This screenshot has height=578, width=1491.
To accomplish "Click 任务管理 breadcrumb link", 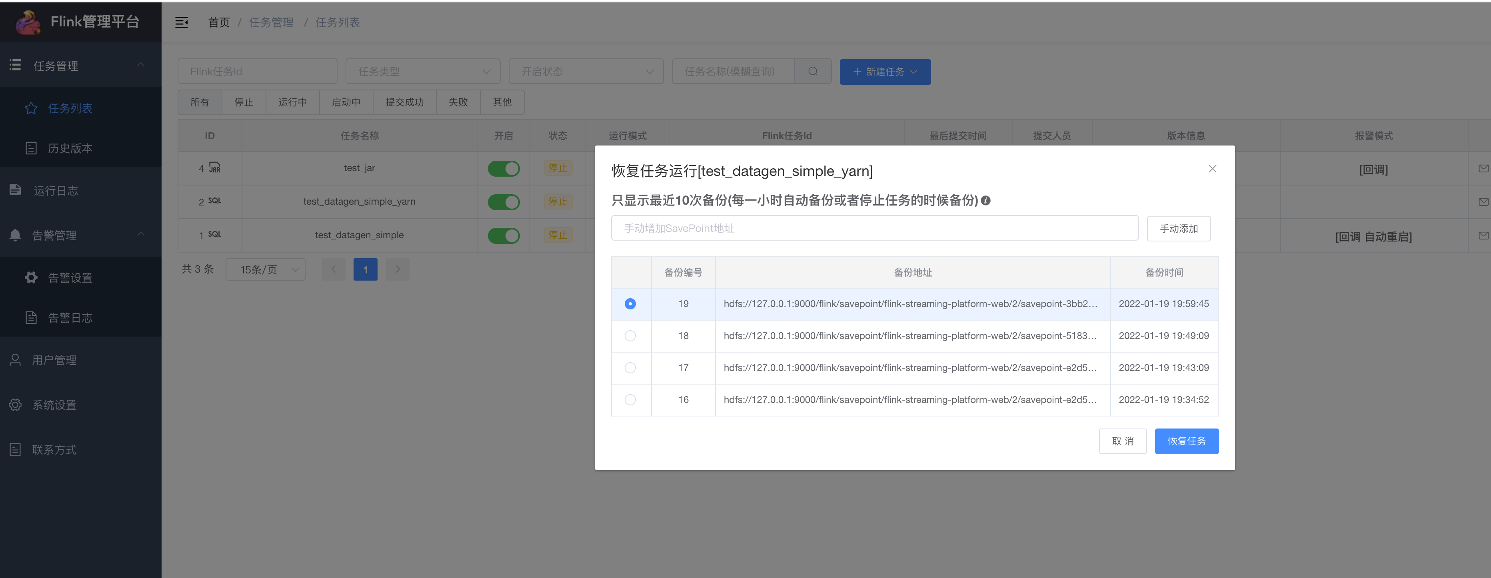I will coord(271,22).
